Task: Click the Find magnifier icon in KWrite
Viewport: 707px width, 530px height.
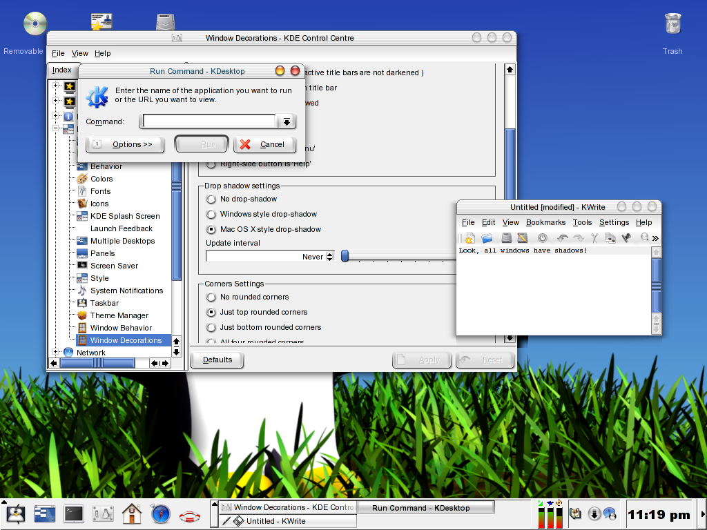Action: 644,237
